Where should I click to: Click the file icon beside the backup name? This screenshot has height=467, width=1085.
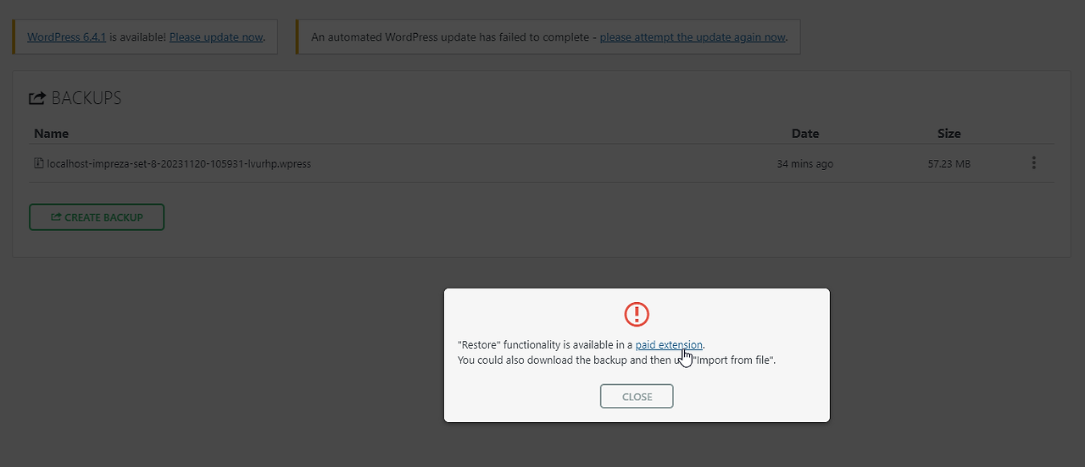coord(39,163)
